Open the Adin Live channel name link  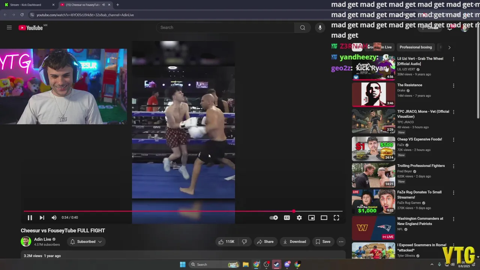click(x=43, y=239)
